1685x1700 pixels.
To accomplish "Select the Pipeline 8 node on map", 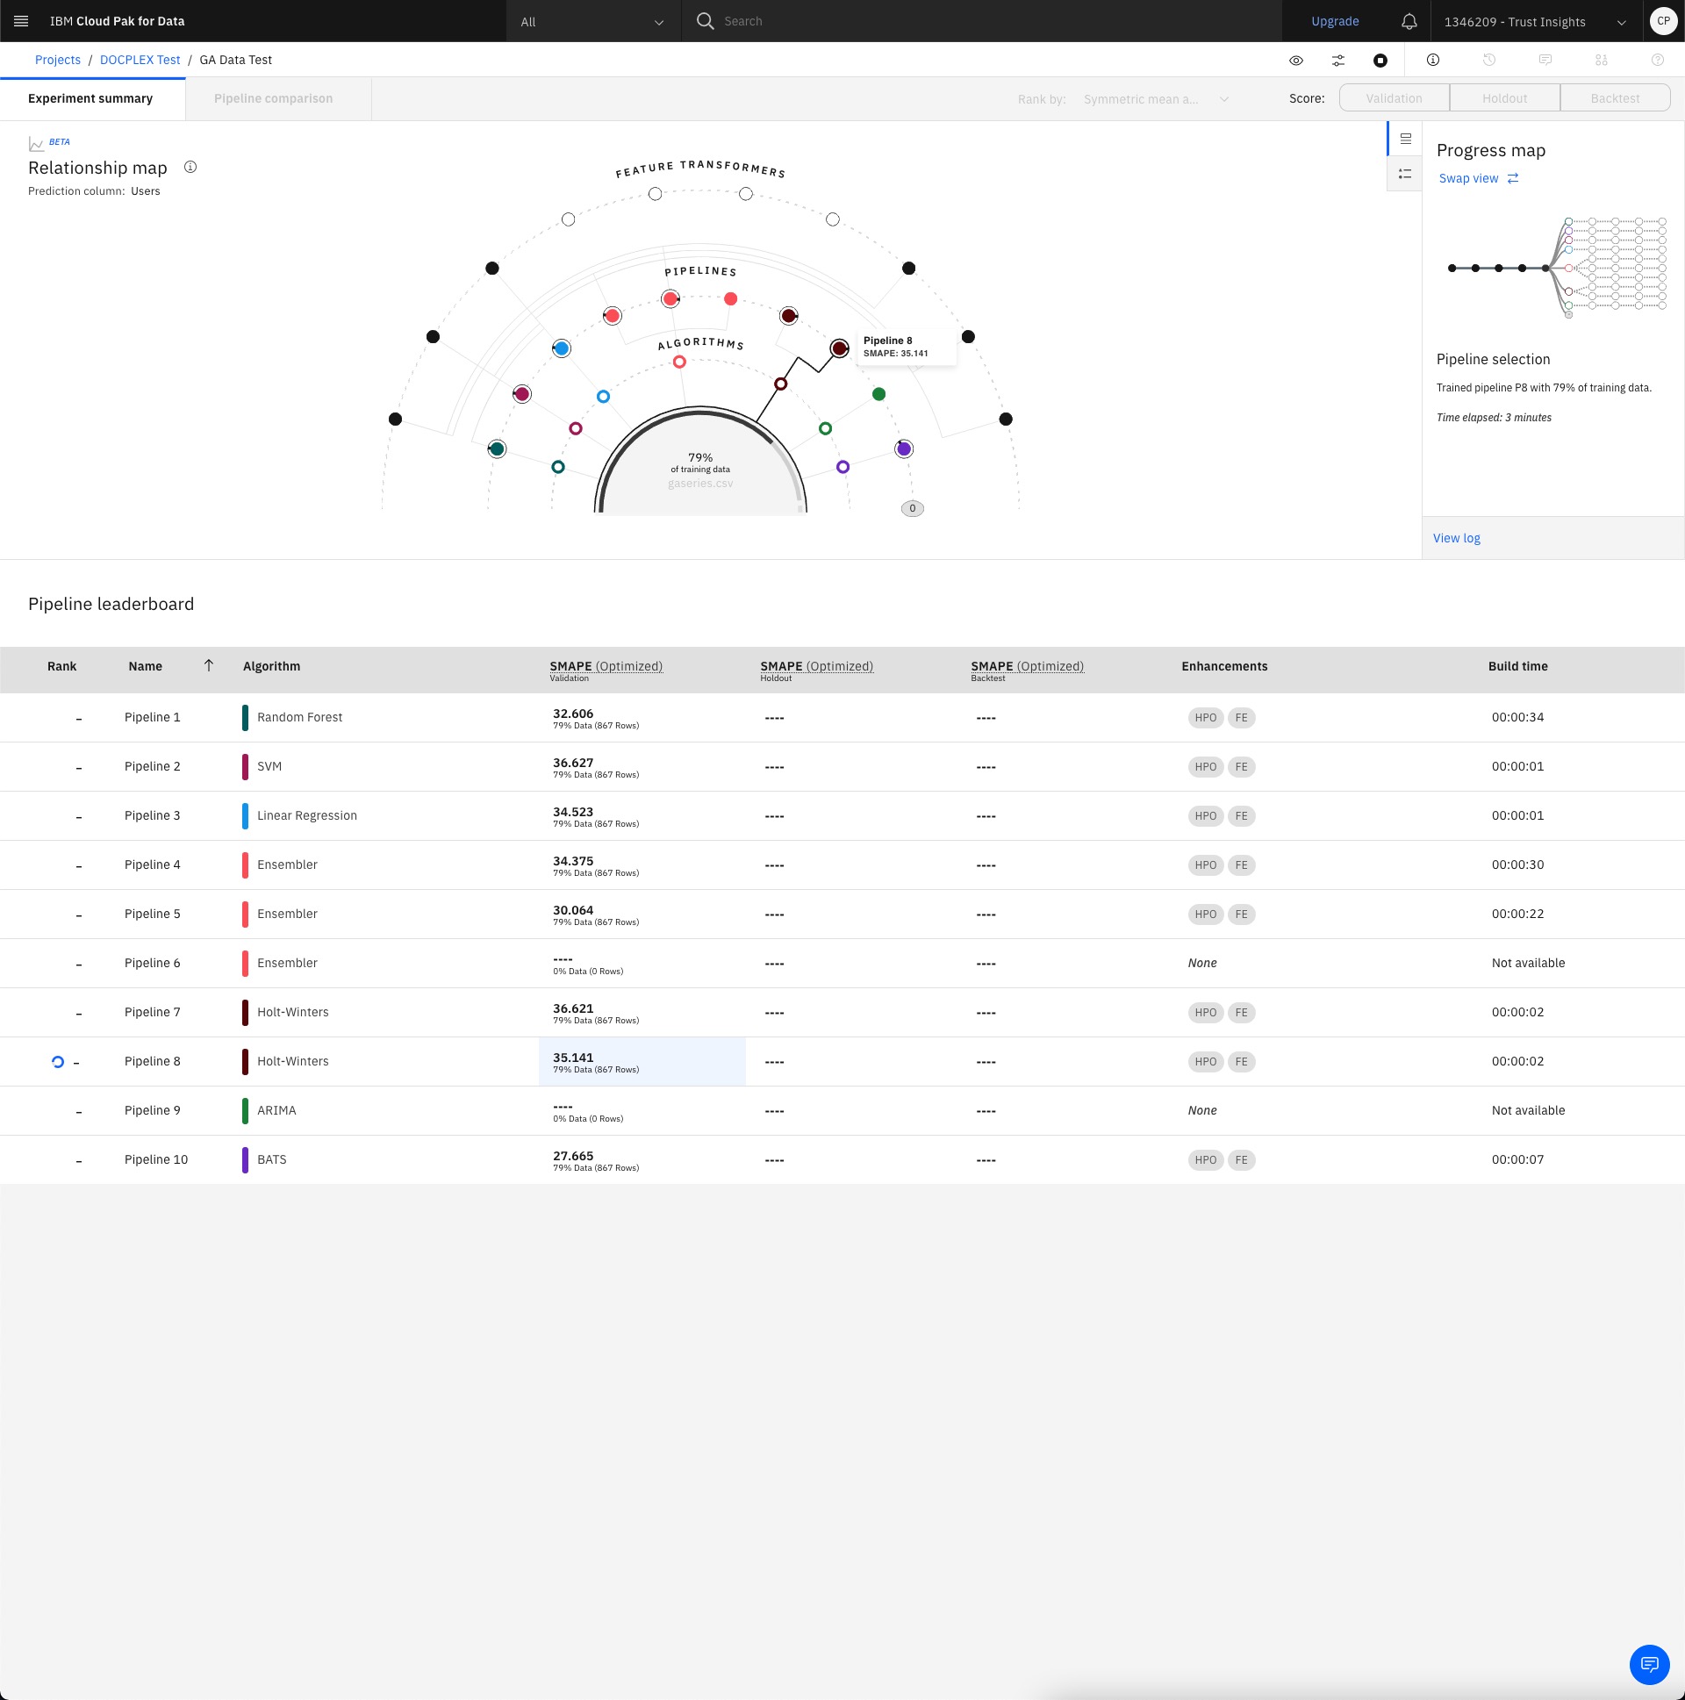I will click(839, 348).
